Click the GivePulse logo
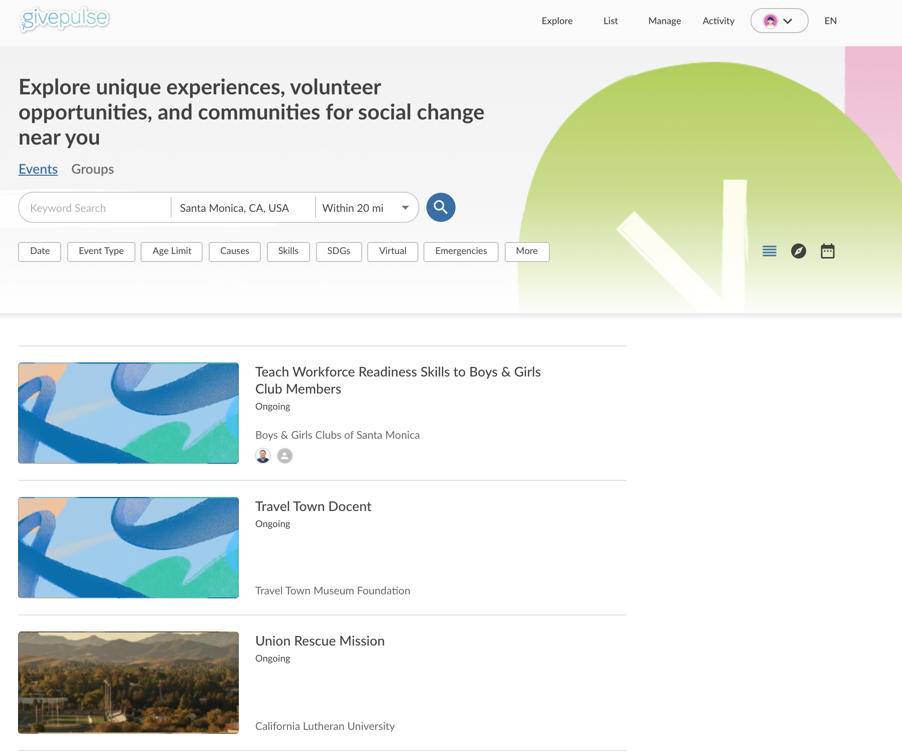 click(x=65, y=19)
